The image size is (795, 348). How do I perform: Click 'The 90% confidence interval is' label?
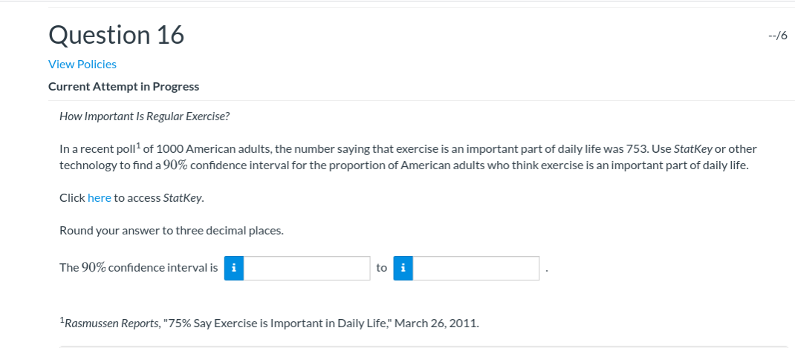click(x=138, y=268)
